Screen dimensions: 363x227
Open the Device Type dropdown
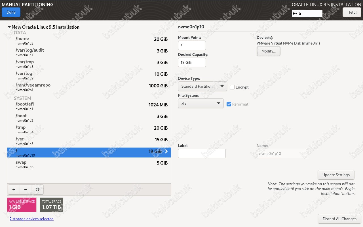coord(202,86)
